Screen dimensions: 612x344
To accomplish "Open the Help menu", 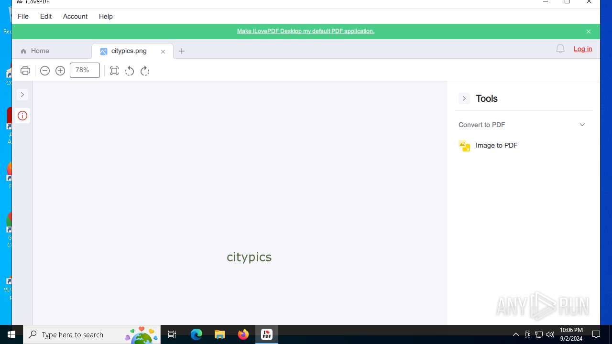I will (x=106, y=16).
